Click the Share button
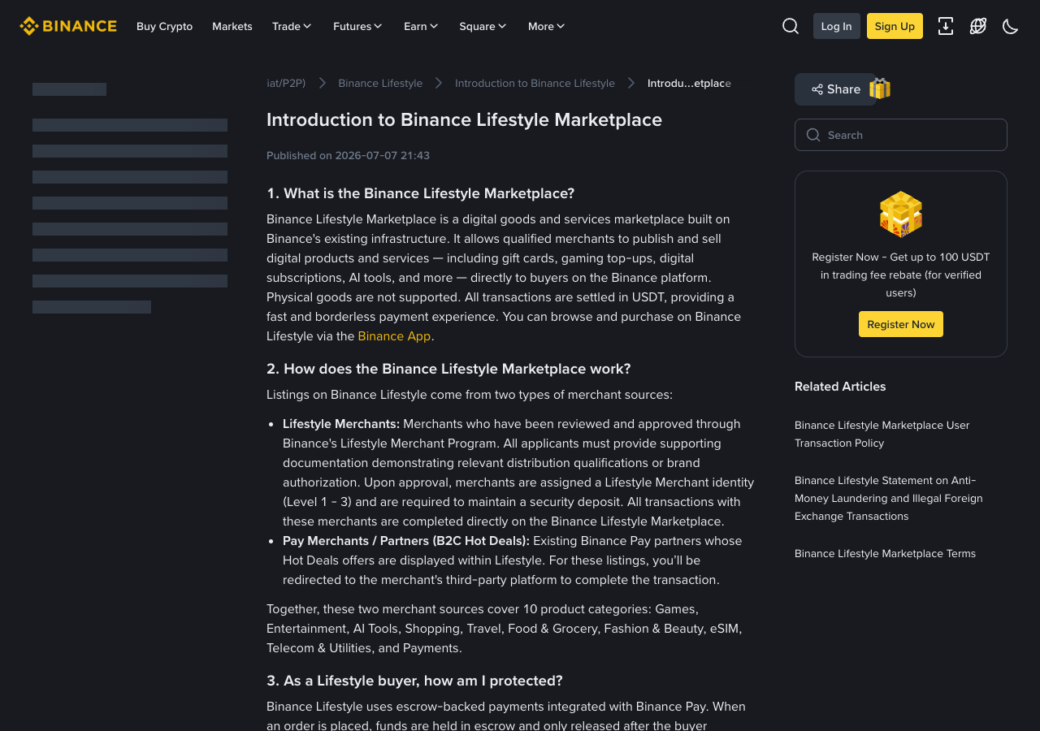The width and height of the screenshot is (1040, 731). [835, 89]
